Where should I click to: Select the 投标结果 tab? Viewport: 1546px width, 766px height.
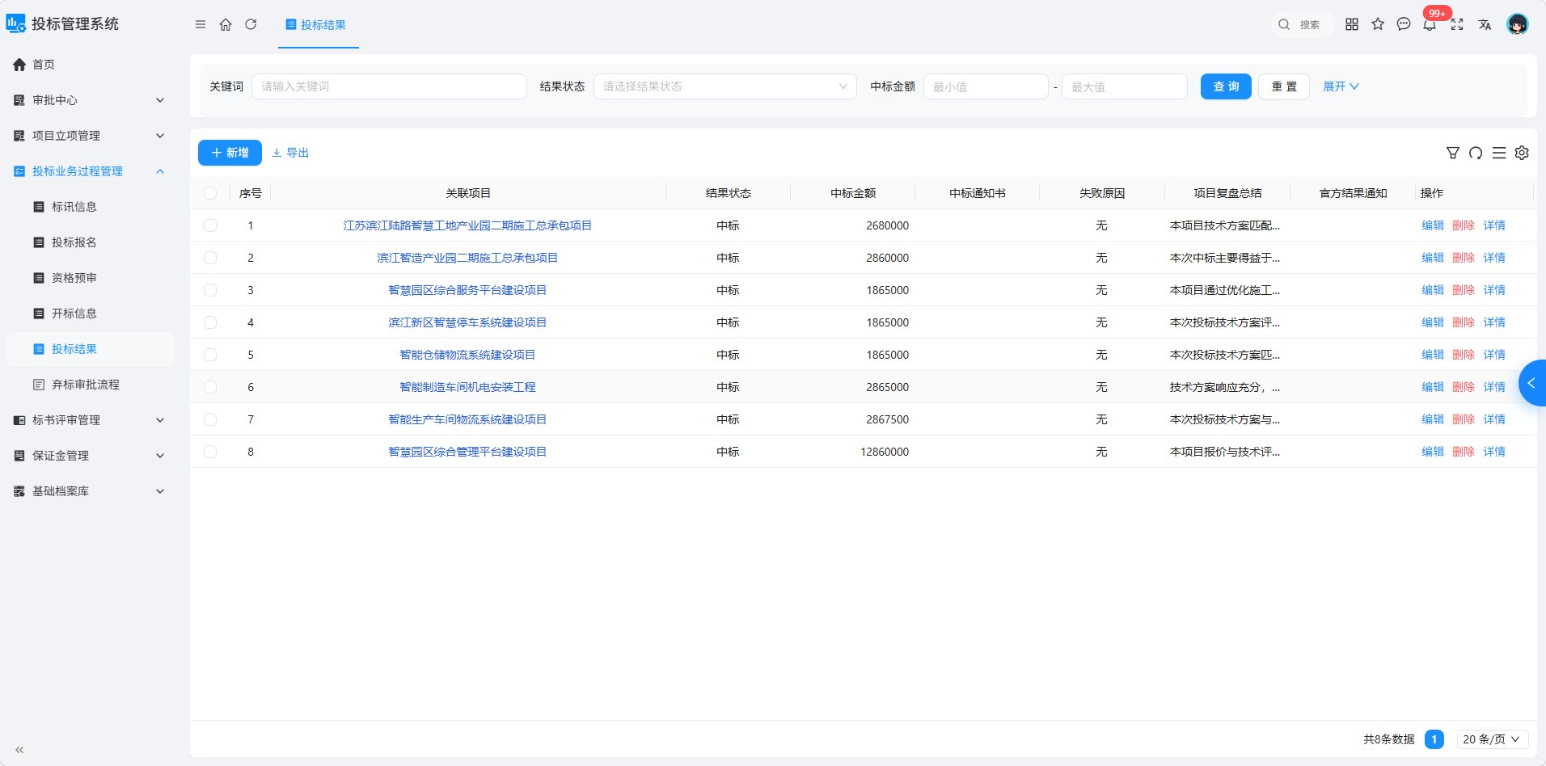pos(318,25)
